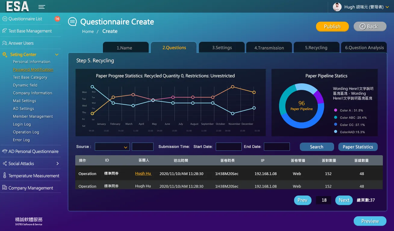Switch to the 3.Settings tab

222,48
